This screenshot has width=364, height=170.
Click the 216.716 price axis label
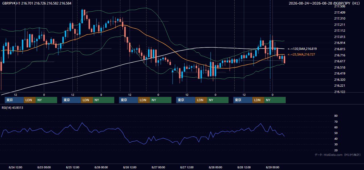(x=340, y=55)
